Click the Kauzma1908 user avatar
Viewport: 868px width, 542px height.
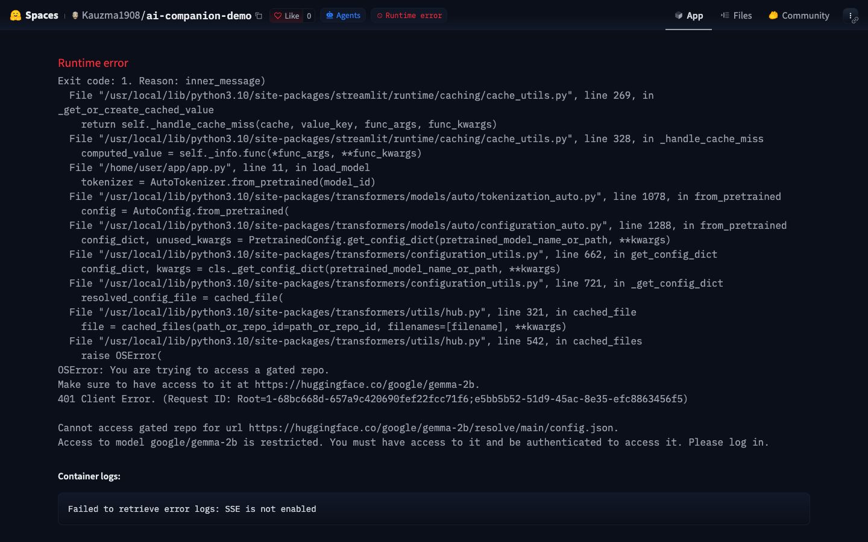(75, 16)
